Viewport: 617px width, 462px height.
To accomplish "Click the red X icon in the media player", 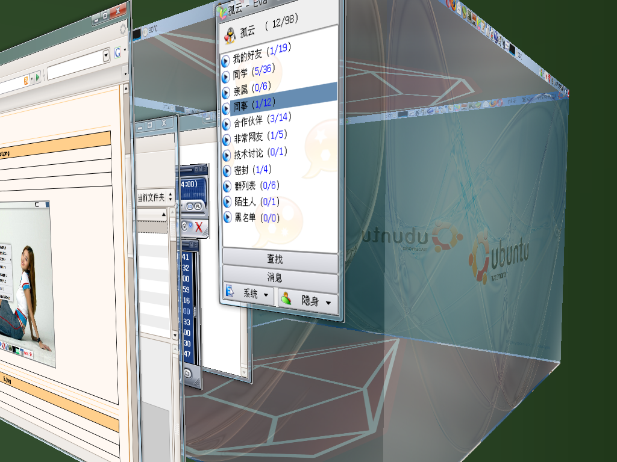I will coord(199,227).
